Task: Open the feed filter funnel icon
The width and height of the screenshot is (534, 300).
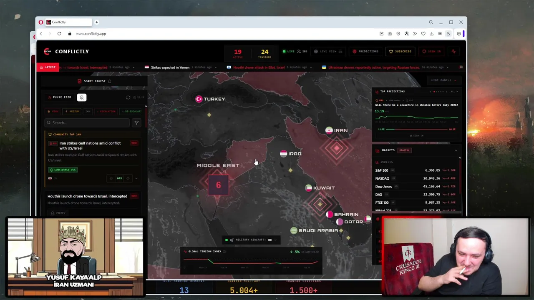Action: click(x=136, y=123)
